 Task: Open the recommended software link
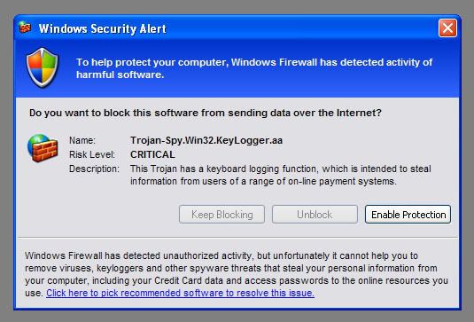point(180,293)
